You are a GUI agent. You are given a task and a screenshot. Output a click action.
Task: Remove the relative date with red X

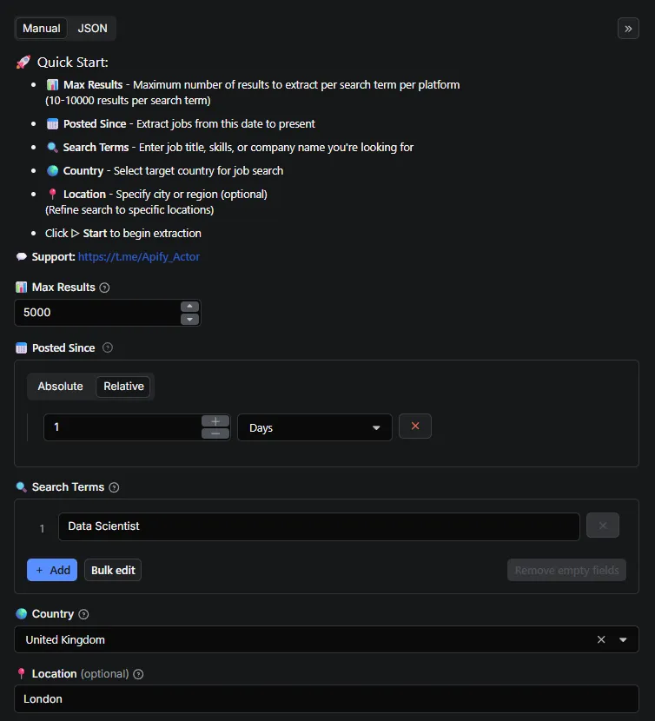pos(415,427)
